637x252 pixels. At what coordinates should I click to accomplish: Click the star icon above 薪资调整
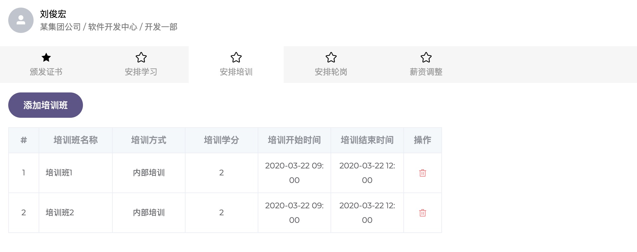tap(426, 57)
